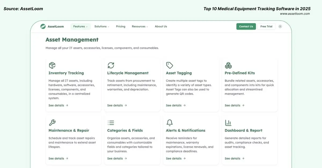
Task: Click the 'Manage all your IT assets' subtitle
Action: point(102,48)
